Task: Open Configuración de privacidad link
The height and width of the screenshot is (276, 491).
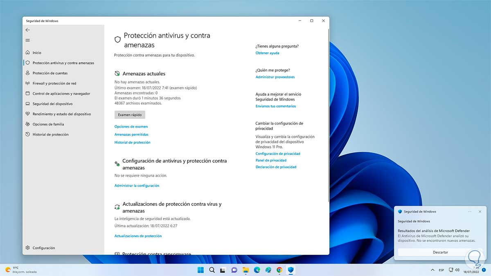Action: 278,154
